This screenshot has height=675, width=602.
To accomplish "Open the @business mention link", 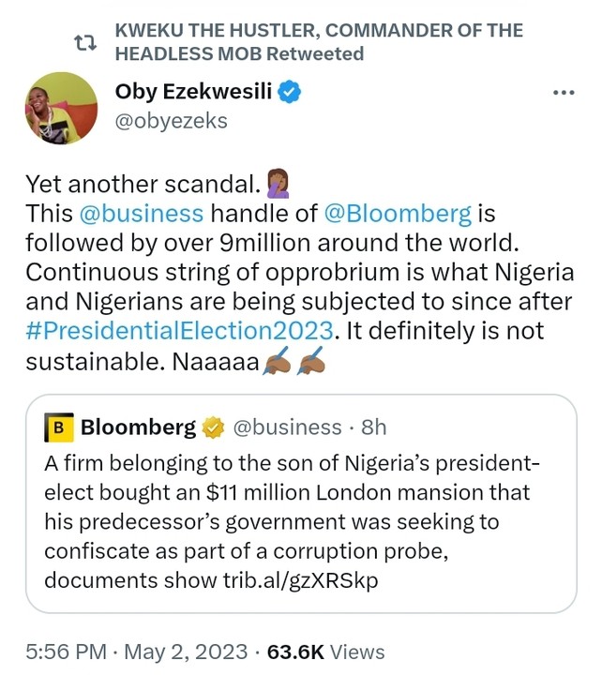I will pos(142,213).
